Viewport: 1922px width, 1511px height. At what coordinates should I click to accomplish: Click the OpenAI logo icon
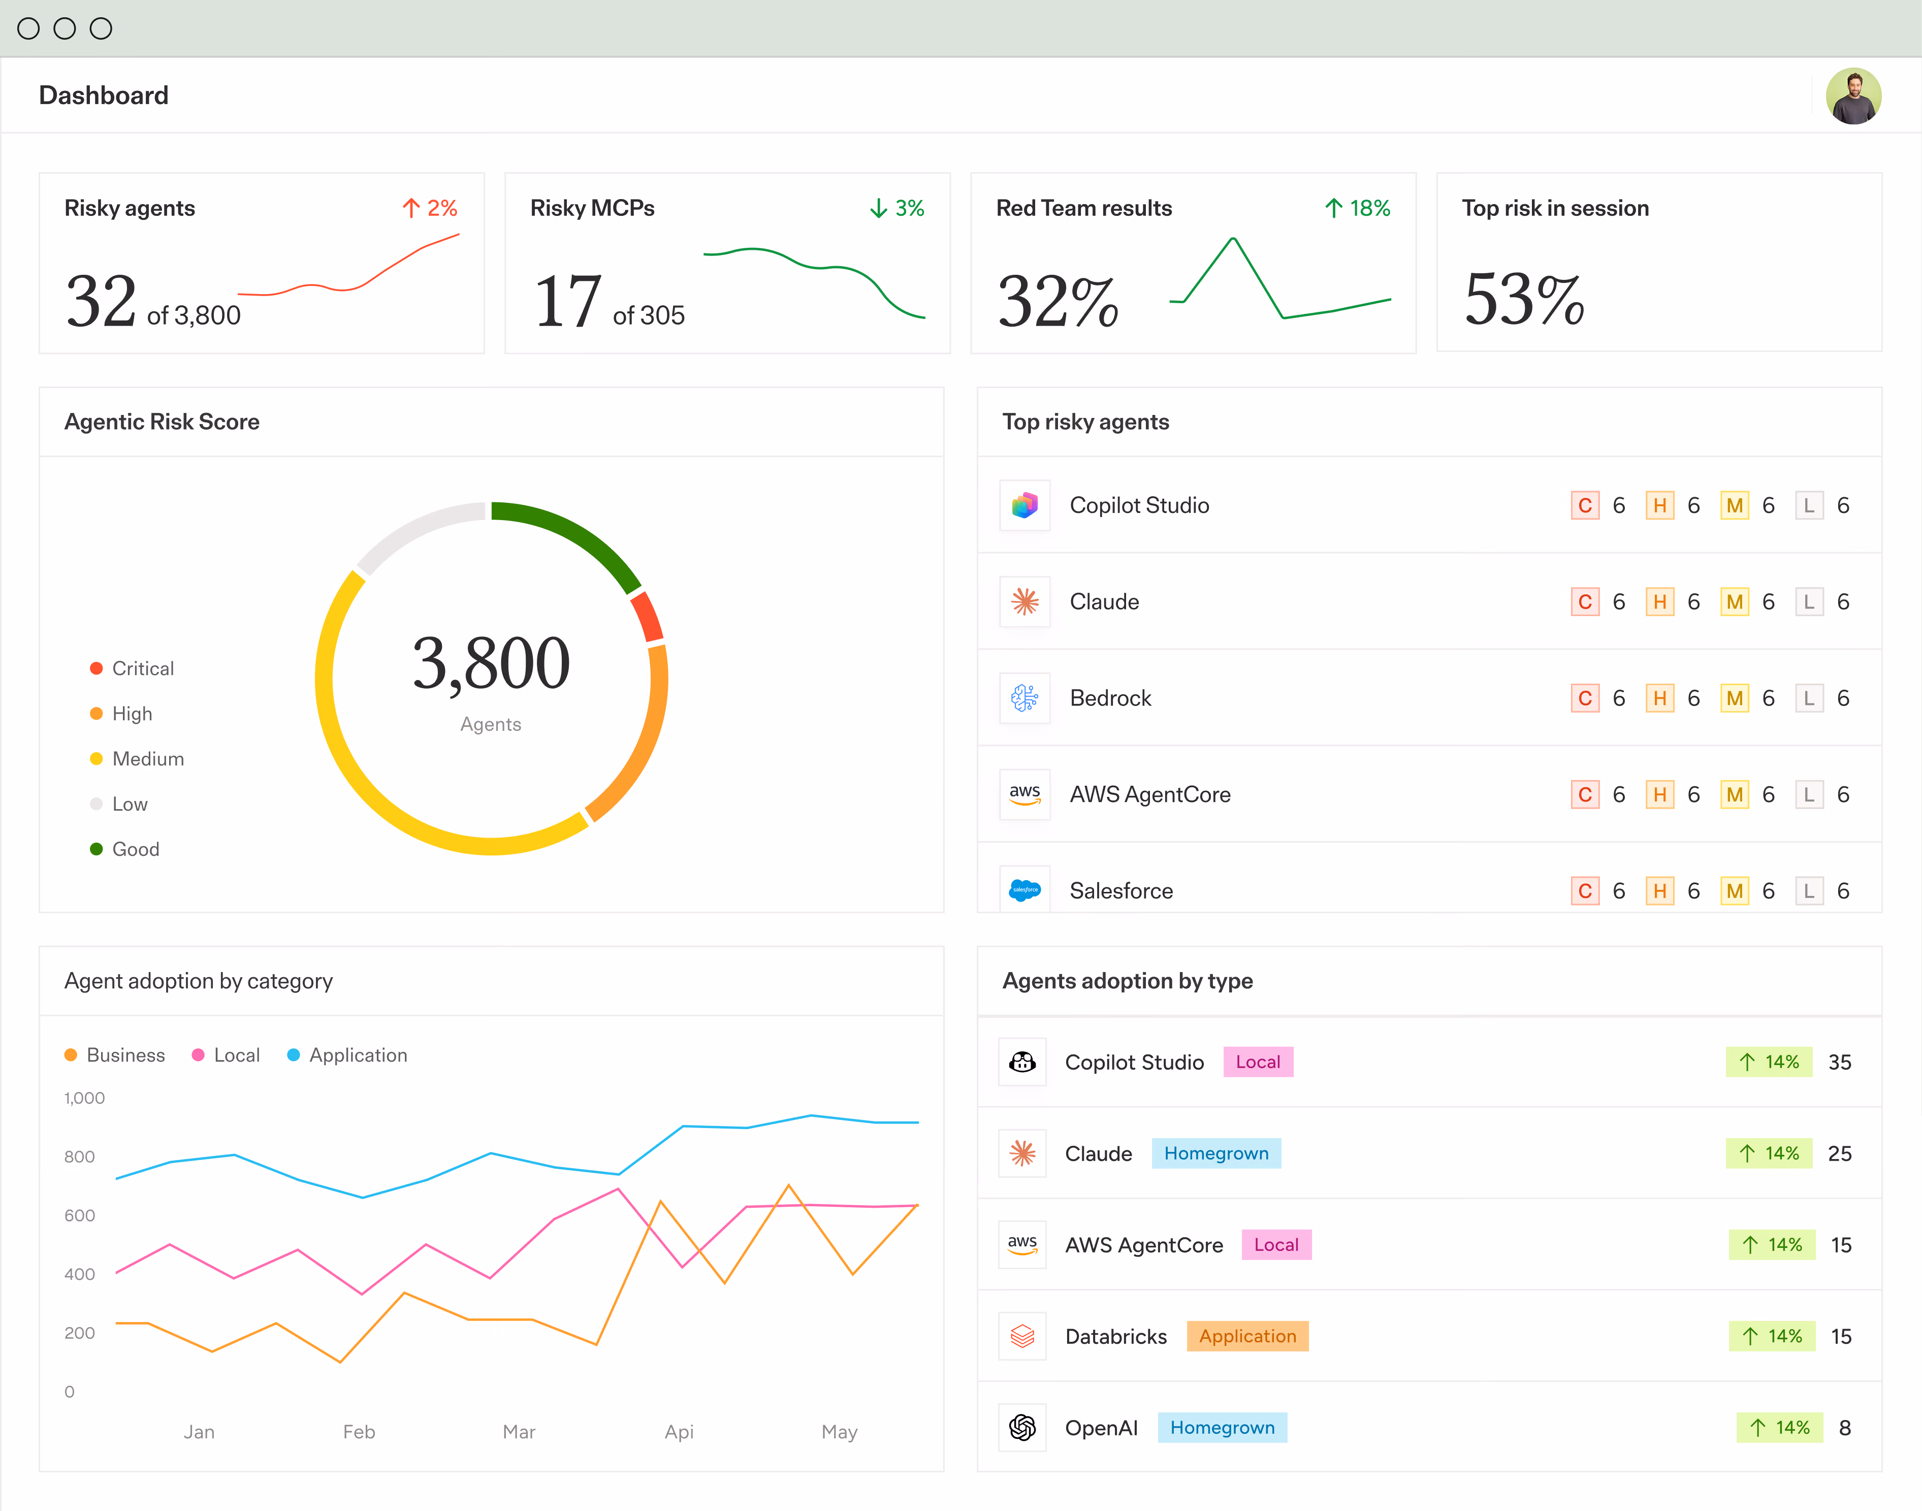tap(1022, 1427)
